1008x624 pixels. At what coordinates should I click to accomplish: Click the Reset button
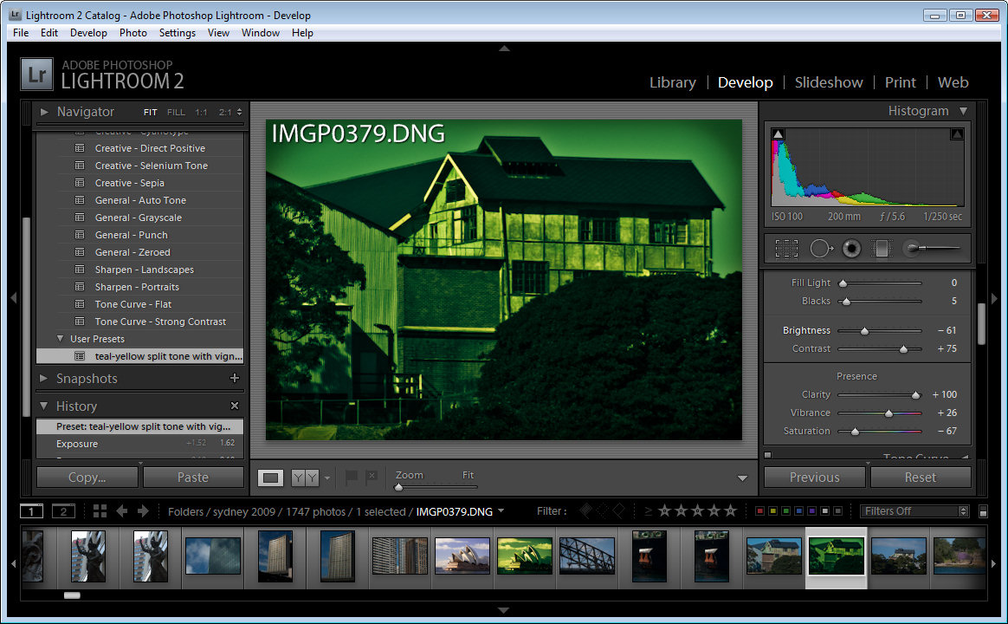coord(920,478)
